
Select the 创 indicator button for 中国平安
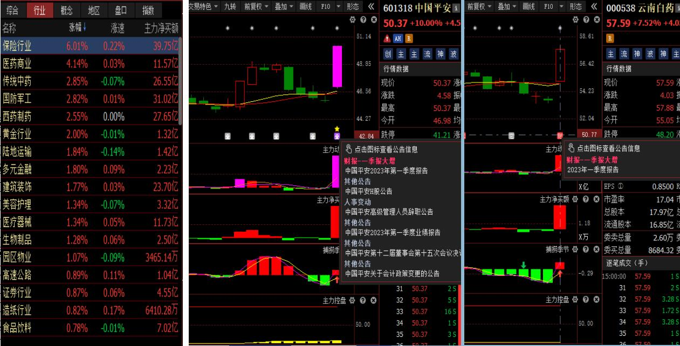[388, 54]
